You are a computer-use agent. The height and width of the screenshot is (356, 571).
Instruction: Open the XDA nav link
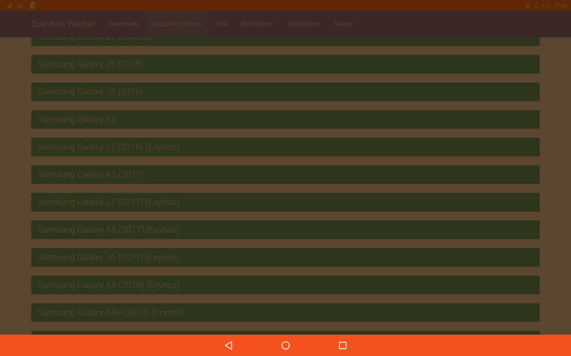coord(222,24)
